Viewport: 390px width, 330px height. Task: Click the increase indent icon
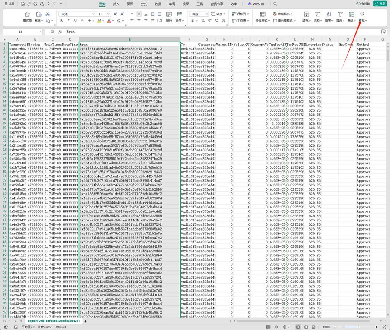point(159,14)
